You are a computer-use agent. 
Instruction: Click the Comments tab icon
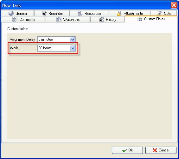(15, 19)
